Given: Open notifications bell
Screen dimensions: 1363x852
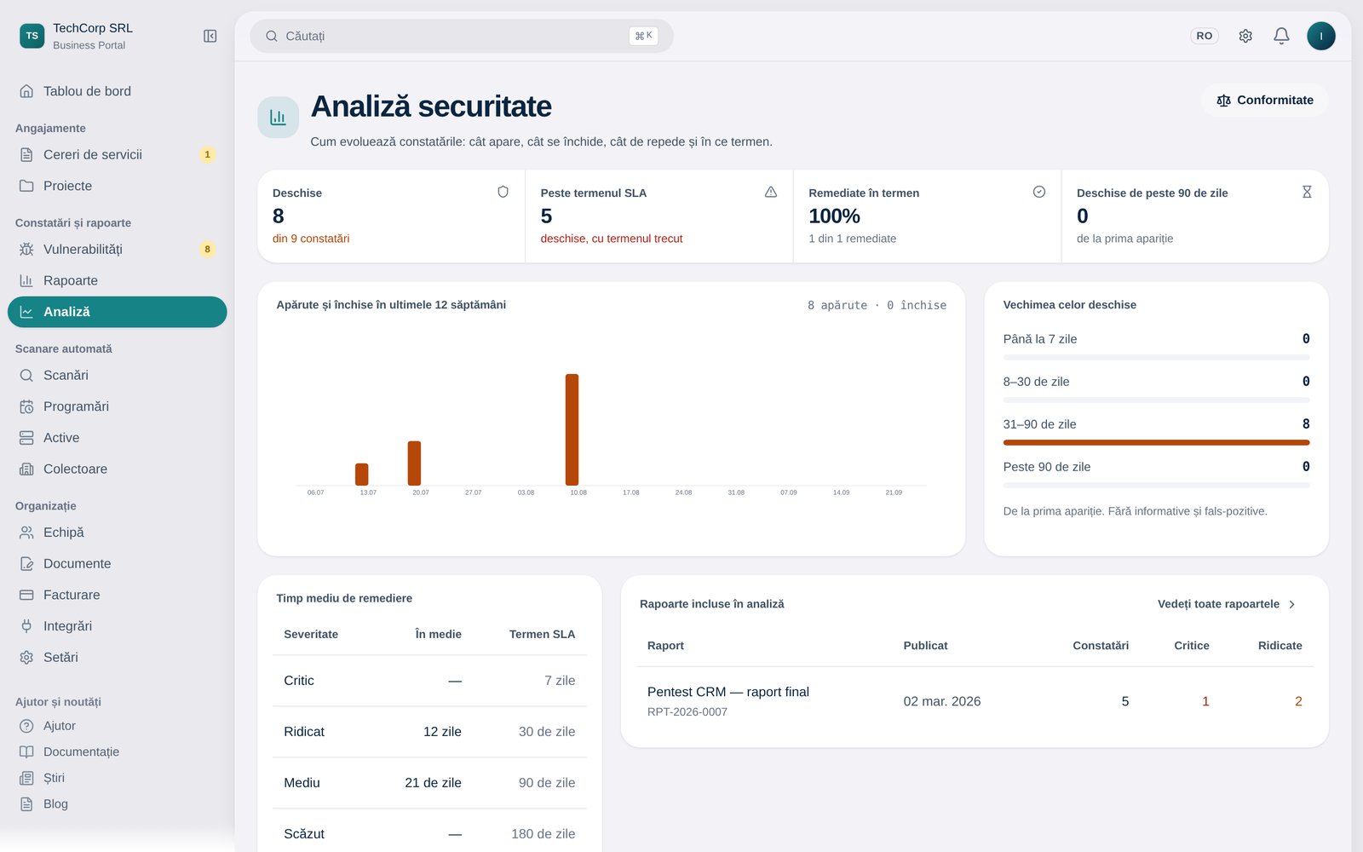Looking at the screenshot, I should (1281, 36).
